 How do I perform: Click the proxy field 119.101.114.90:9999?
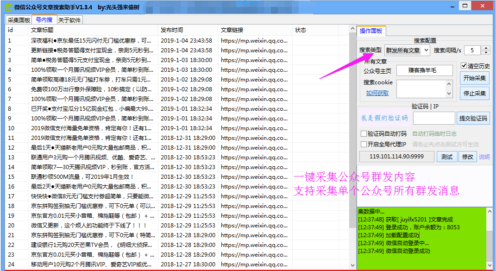pyautogui.click(x=397, y=157)
